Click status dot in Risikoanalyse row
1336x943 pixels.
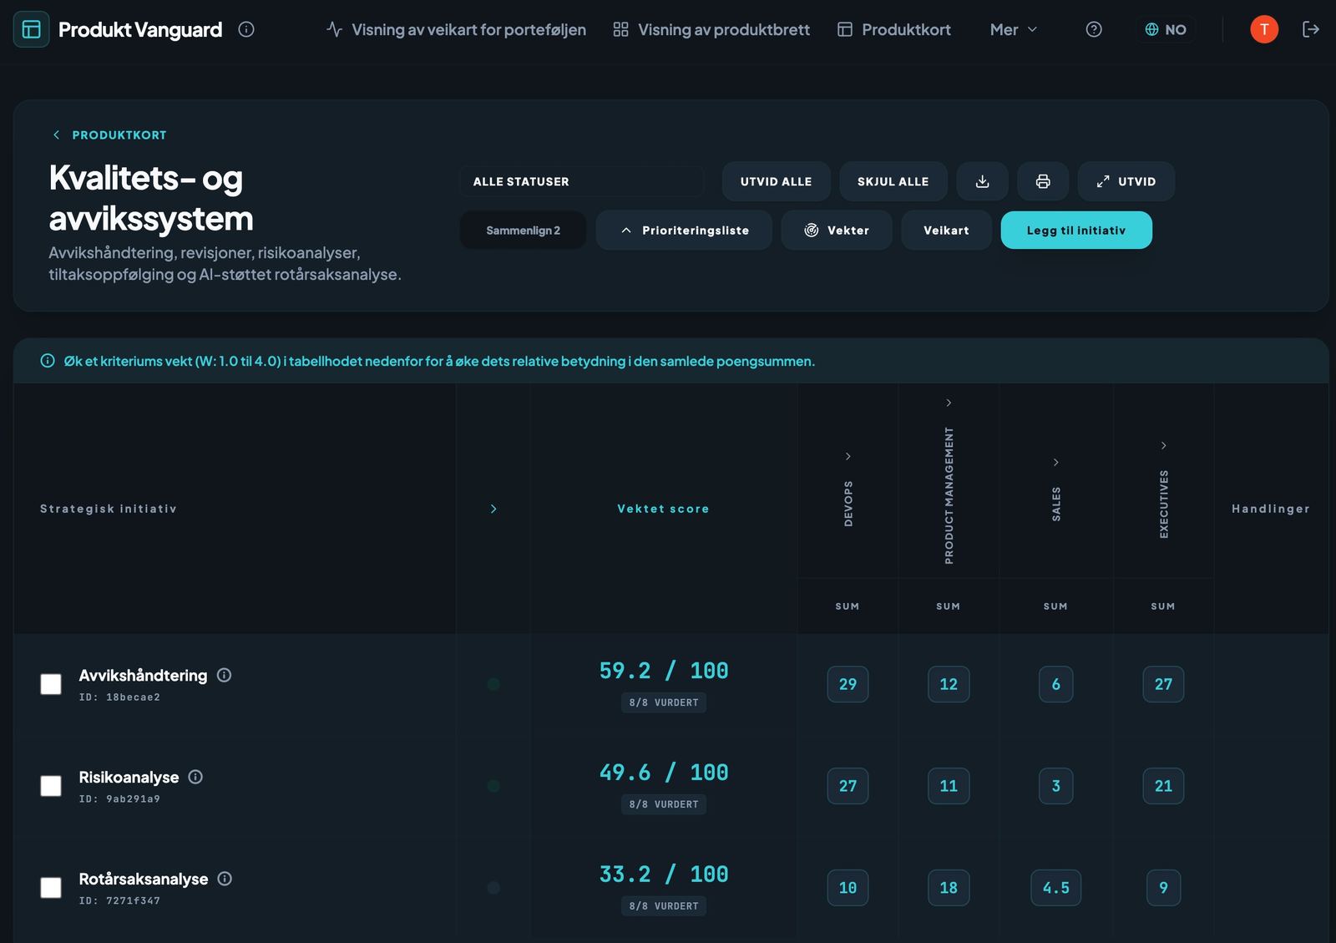[x=493, y=786]
